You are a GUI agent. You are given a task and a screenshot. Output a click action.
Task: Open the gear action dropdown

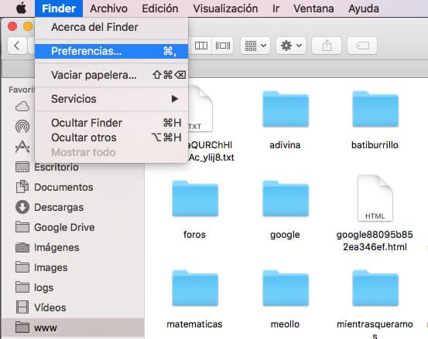coord(291,46)
